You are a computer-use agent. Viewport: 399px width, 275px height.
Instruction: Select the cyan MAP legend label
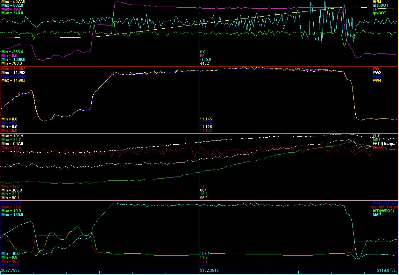coord(377,215)
